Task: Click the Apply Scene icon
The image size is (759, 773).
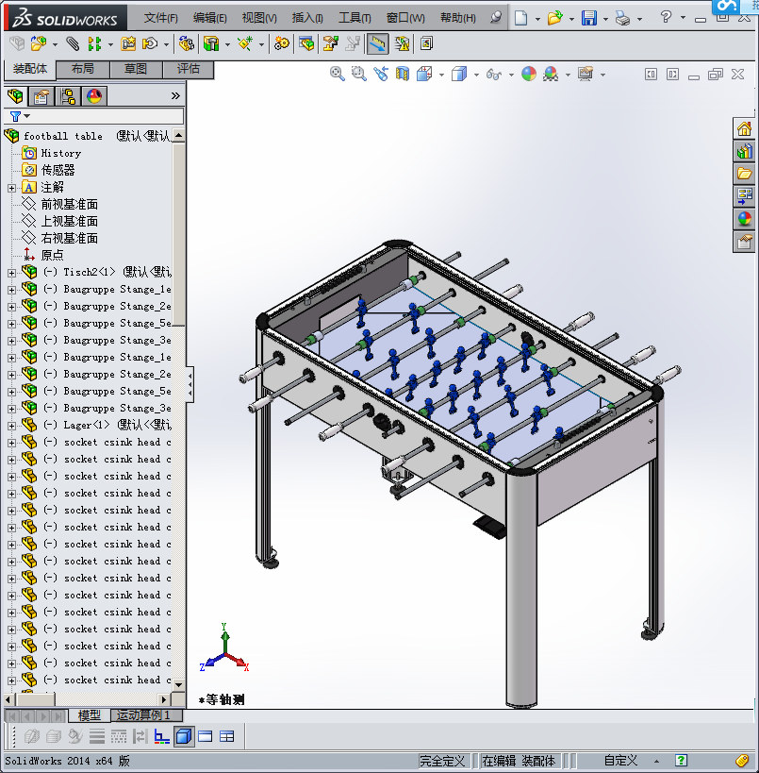Action: point(551,74)
